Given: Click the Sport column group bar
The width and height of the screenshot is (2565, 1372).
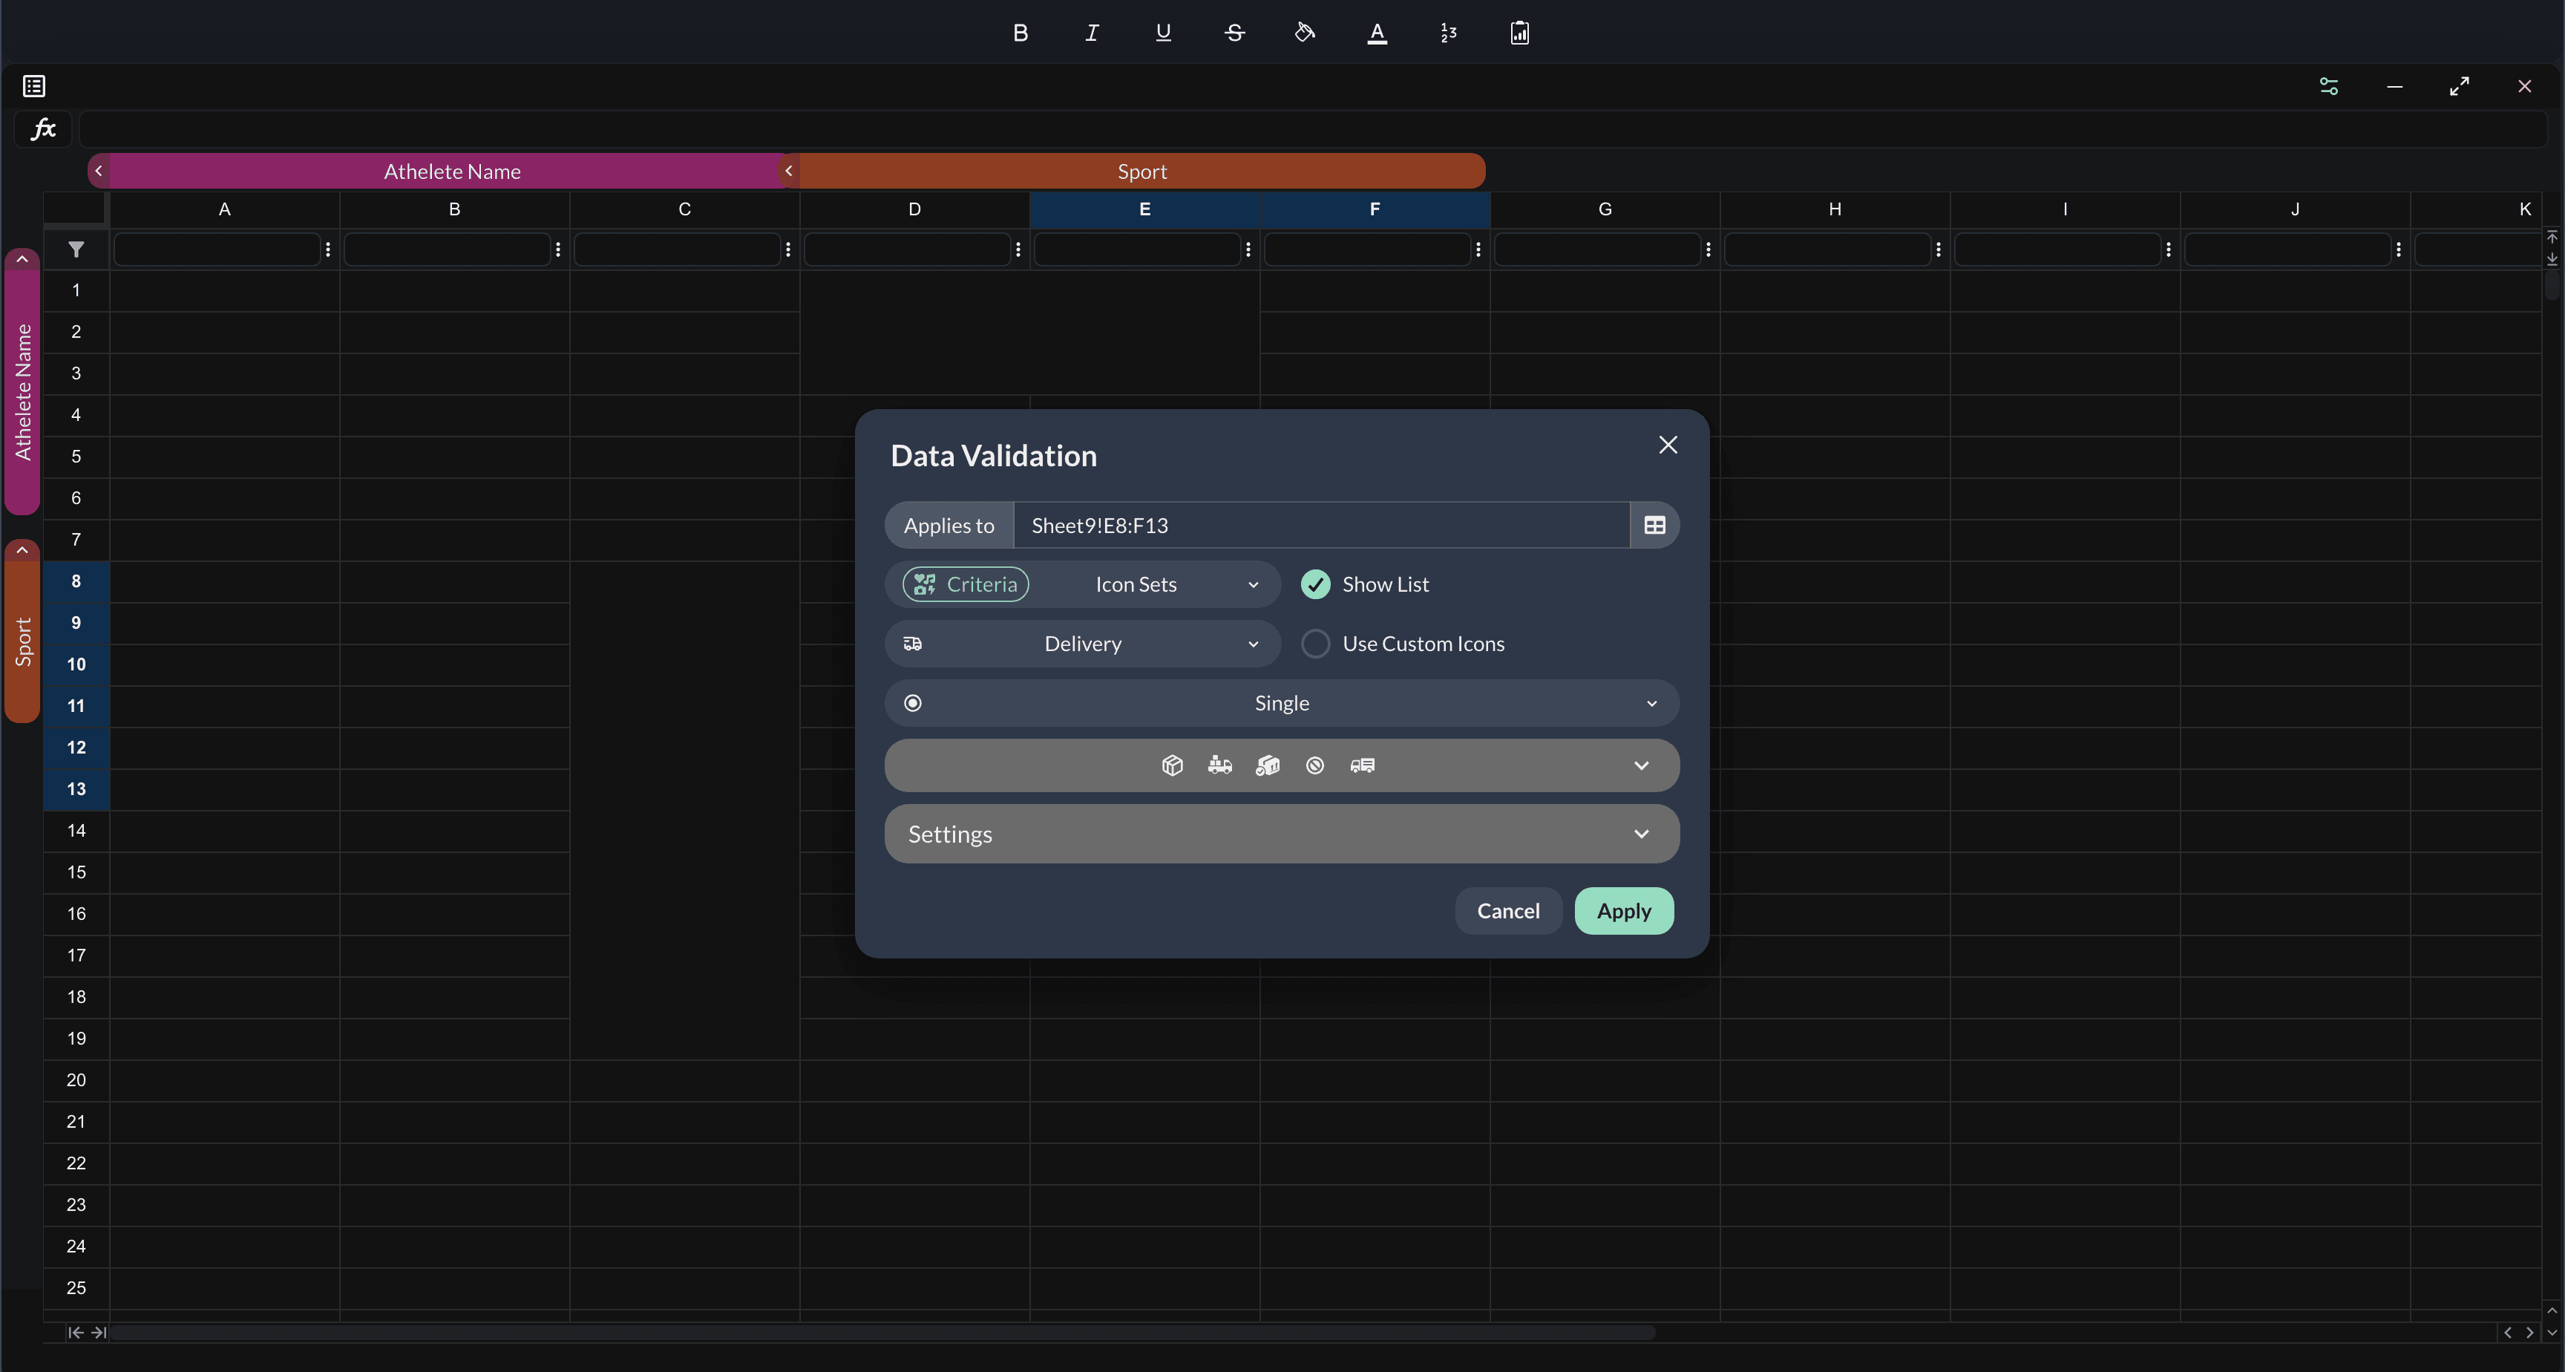Looking at the screenshot, I should coord(1142,170).
